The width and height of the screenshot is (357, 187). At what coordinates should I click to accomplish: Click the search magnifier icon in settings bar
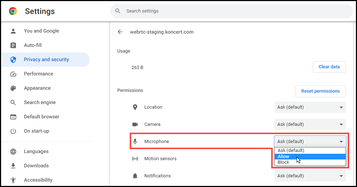pos(118,11)
